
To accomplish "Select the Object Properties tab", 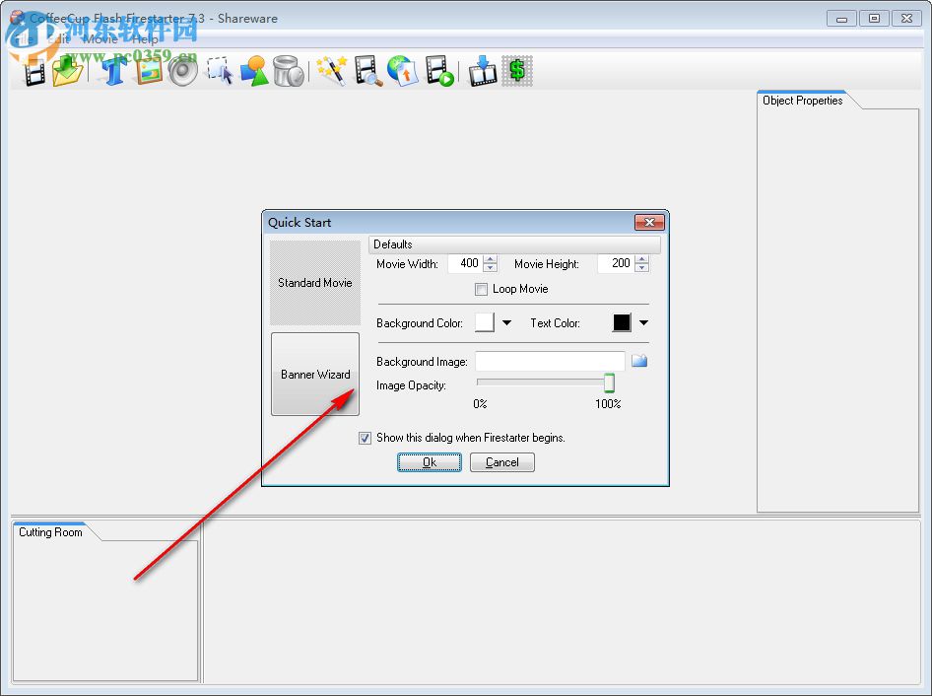I will [x=802, y=101].
